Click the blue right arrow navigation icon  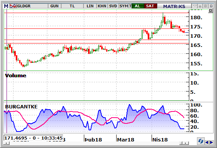coord(211,142)
